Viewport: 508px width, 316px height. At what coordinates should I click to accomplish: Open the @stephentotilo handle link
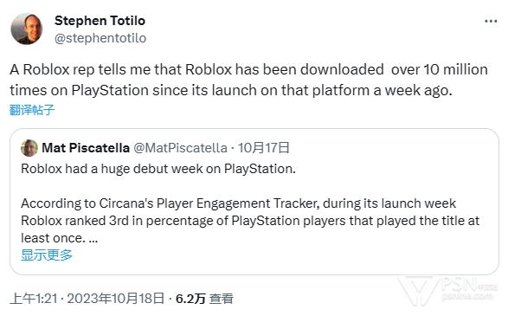pos(100,38)
